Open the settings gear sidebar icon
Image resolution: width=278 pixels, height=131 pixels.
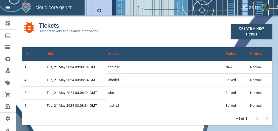tap(8, 118)
